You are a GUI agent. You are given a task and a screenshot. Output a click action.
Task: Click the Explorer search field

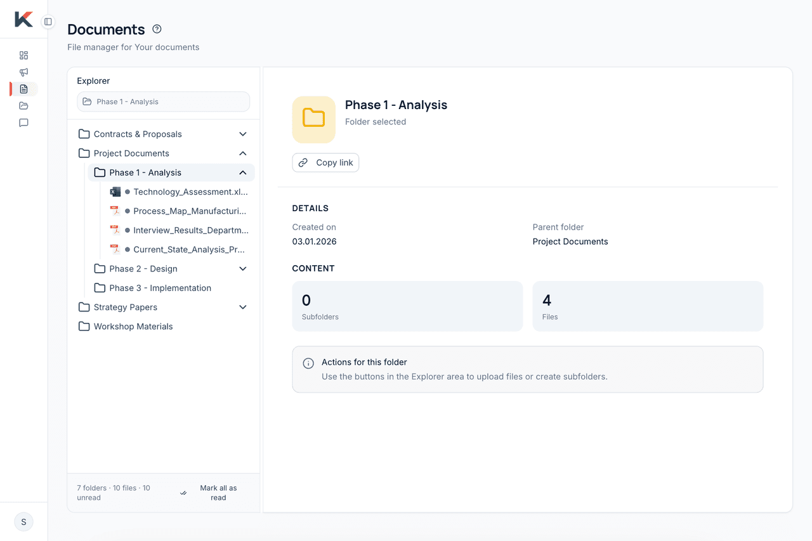[x=164, y=101]
